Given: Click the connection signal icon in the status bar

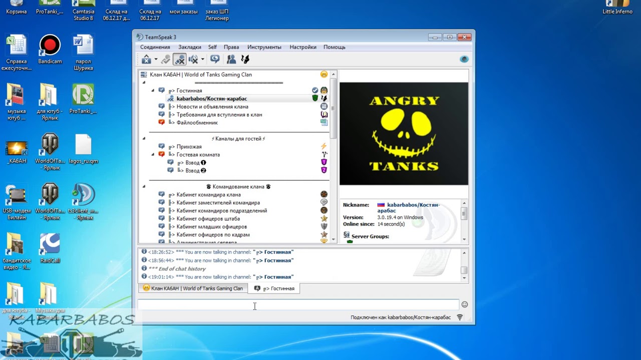Looking at the screenshot, I should click(x=460, y=317).
